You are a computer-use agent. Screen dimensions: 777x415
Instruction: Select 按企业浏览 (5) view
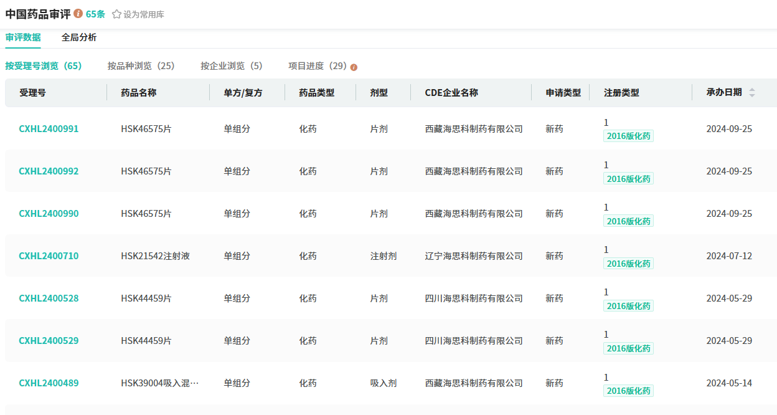(x=232, y=66)
